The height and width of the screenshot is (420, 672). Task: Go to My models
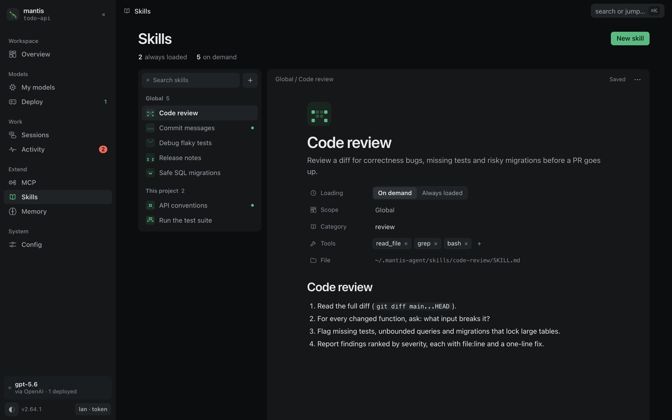pyautogui.click(x=58, y=87)
